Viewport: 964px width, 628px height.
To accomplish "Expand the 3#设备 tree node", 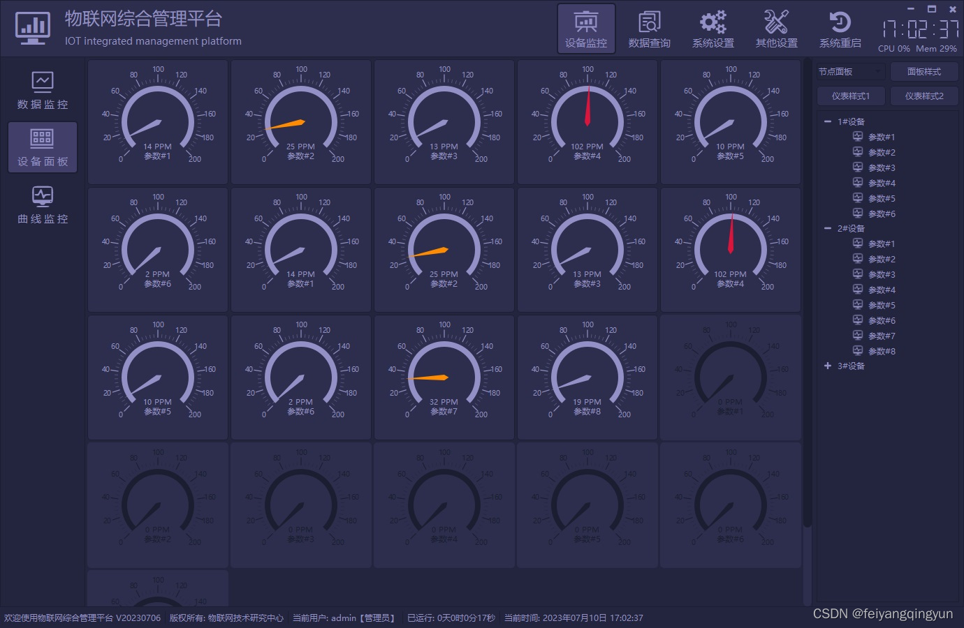I will (x=828, y=366).
